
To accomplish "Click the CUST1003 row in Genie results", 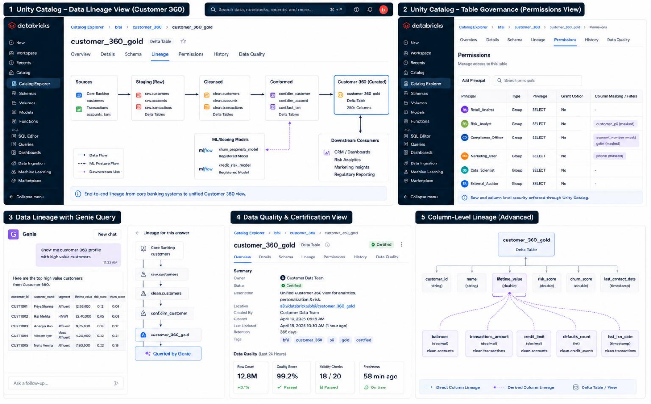I will [x=68, y=326].
